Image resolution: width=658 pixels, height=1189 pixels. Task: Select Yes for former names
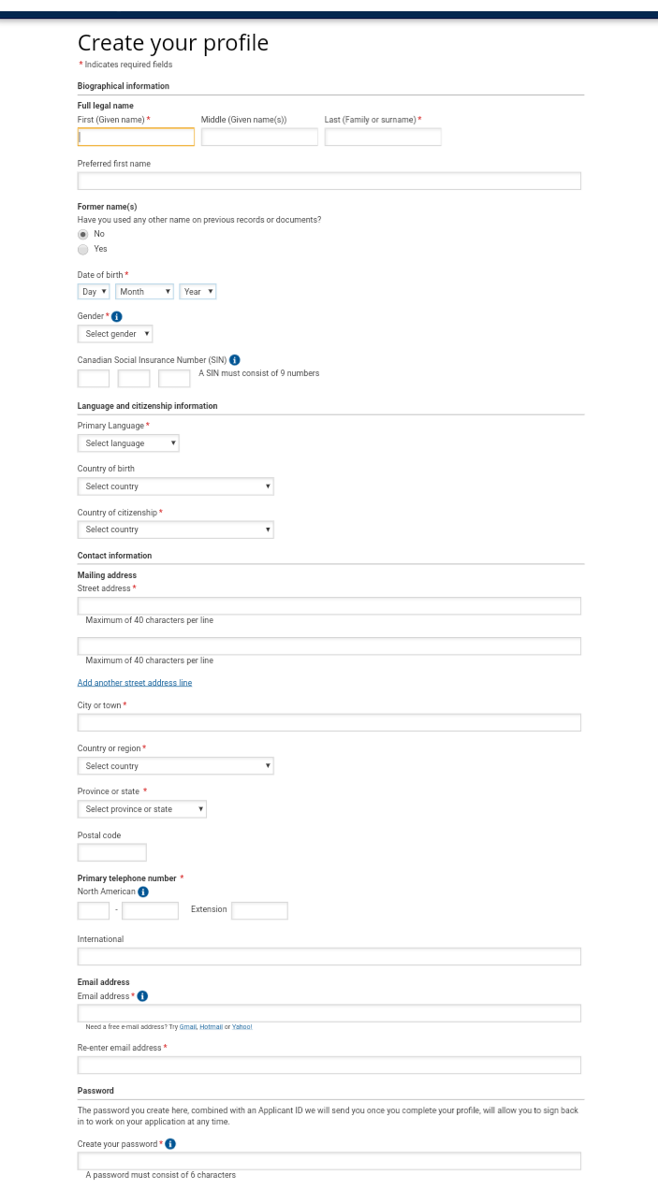click(x=83, y=250)
